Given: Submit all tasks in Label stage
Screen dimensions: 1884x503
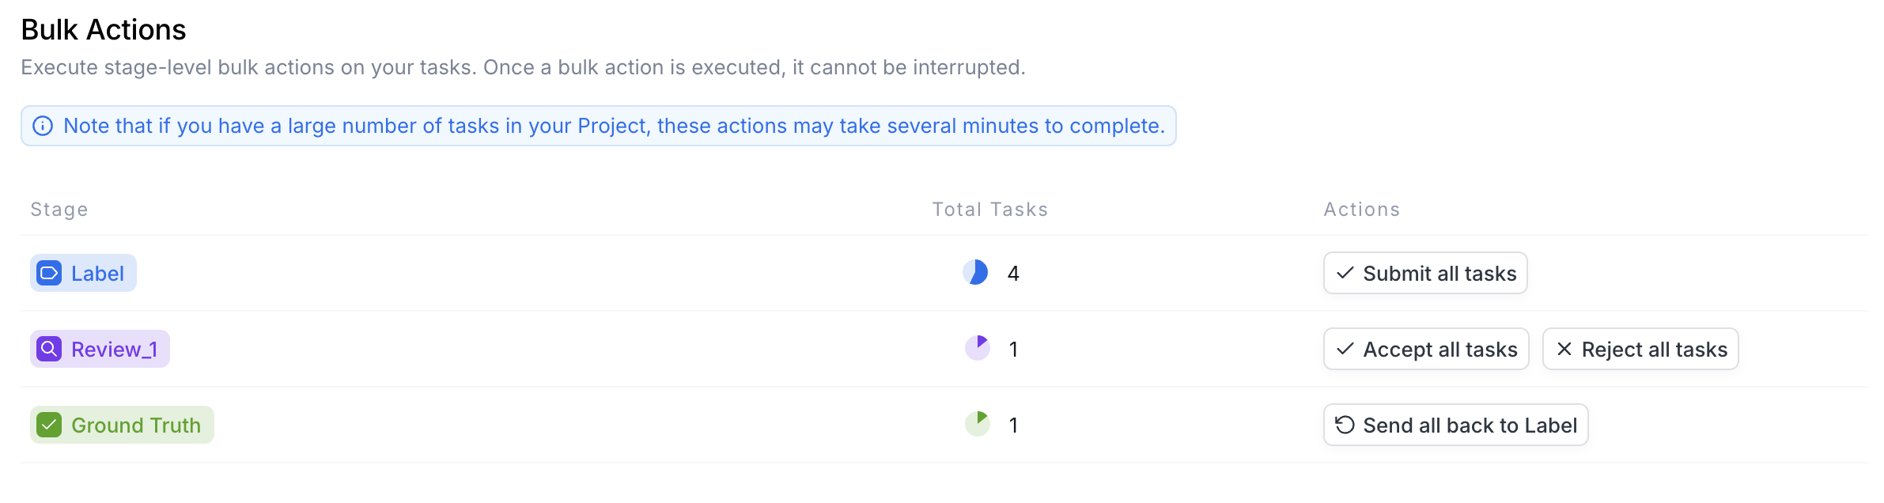Looking at the screenshot, I should (1425, 273).
